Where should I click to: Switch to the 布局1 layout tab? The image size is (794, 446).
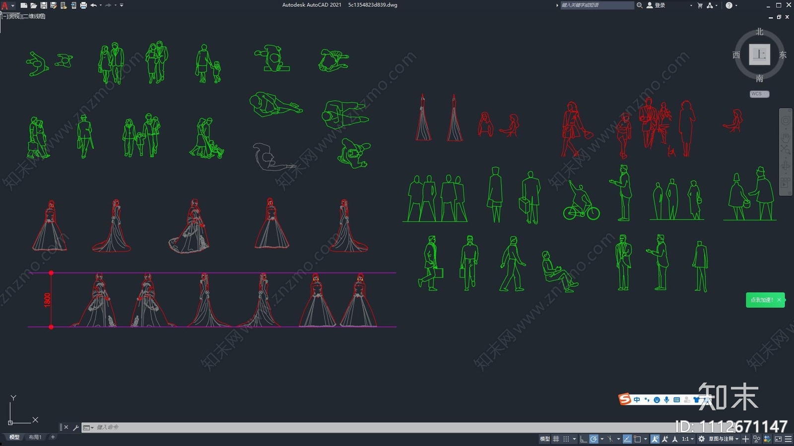(35, 437)
